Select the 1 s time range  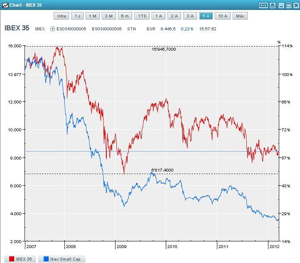(77, 16)
